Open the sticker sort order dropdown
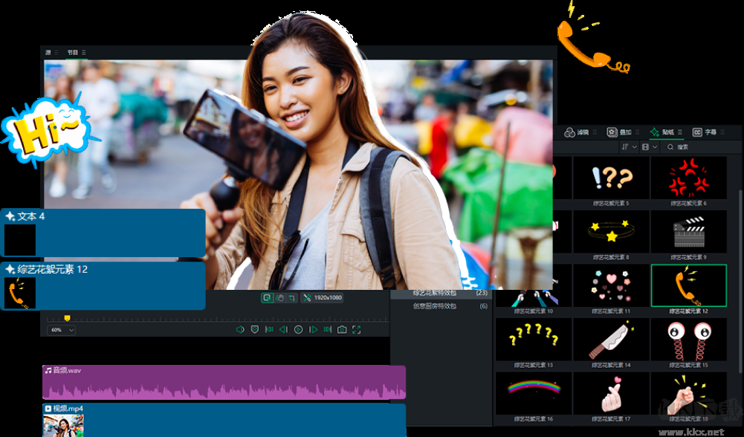This screenshot has height=437, width=744. coord(629,146)
